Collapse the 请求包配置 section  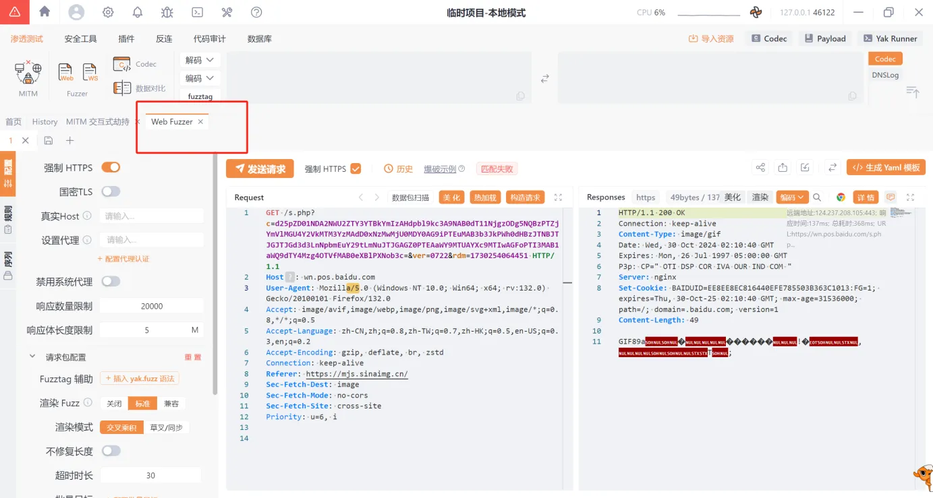[x=32, y=356]
